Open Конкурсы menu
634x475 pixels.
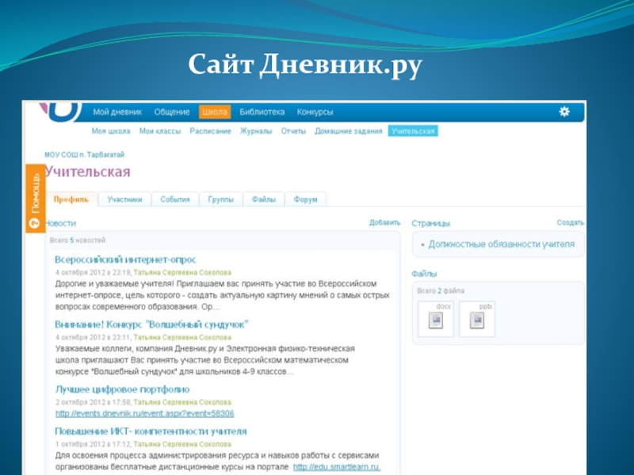315,112
